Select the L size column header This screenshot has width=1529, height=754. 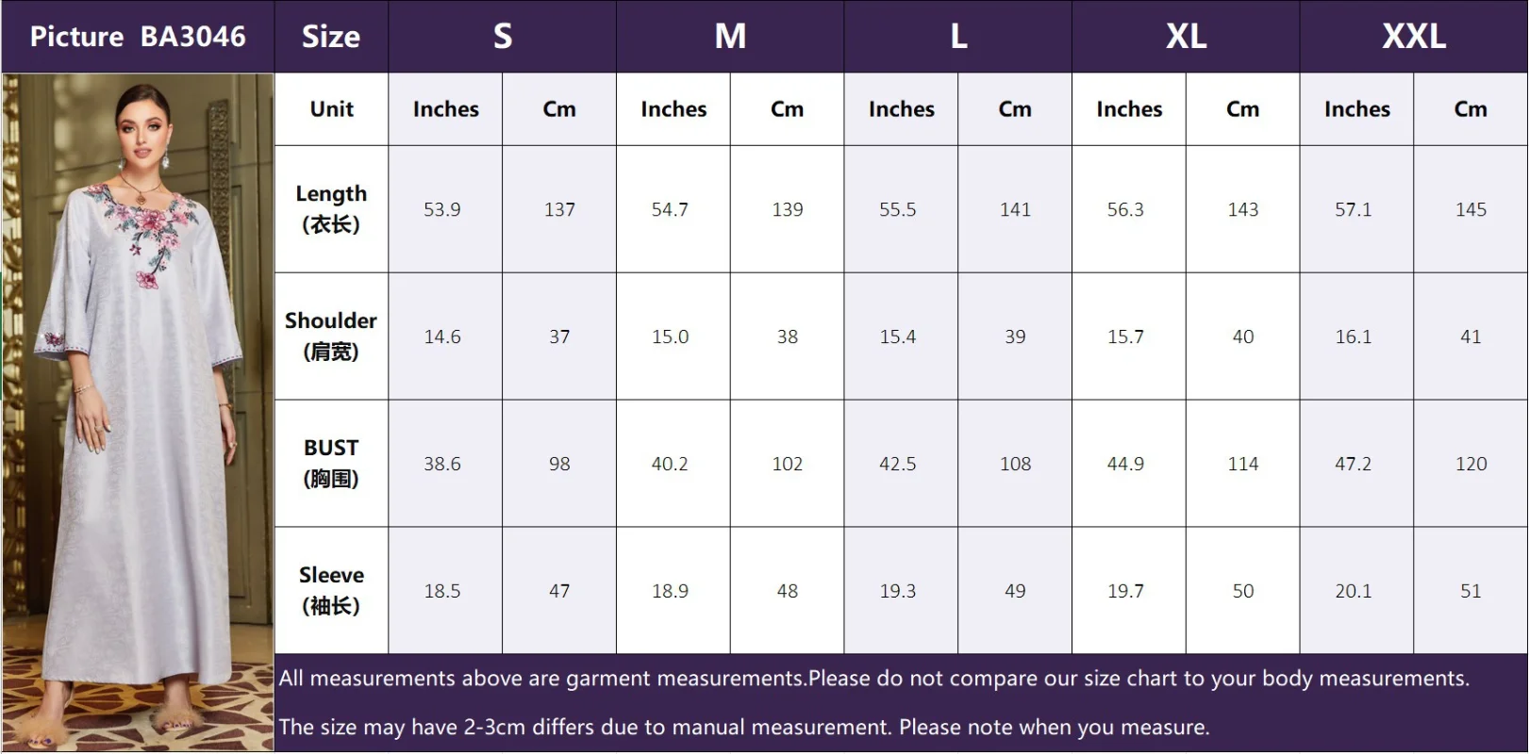point(958,37)
